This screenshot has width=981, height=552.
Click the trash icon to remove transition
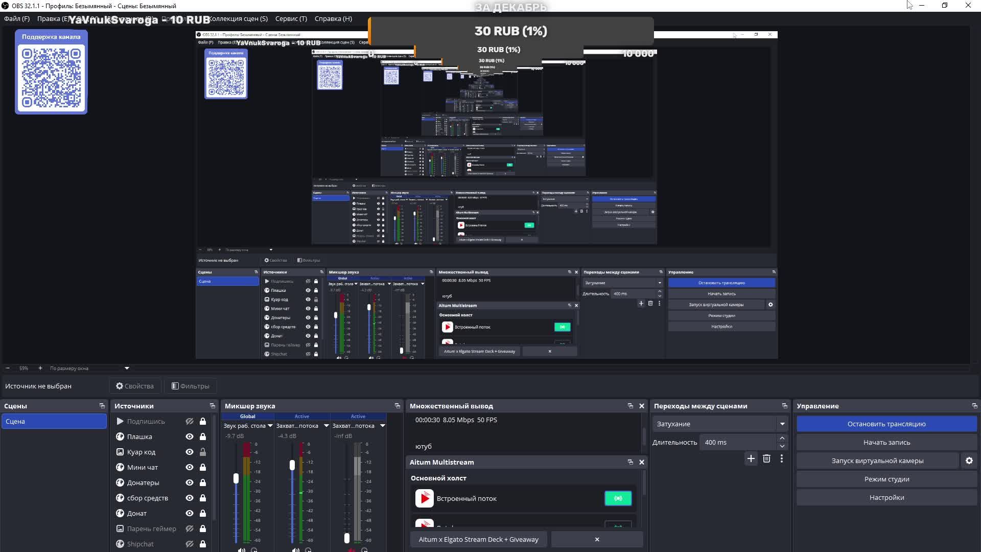click(766, 458)
